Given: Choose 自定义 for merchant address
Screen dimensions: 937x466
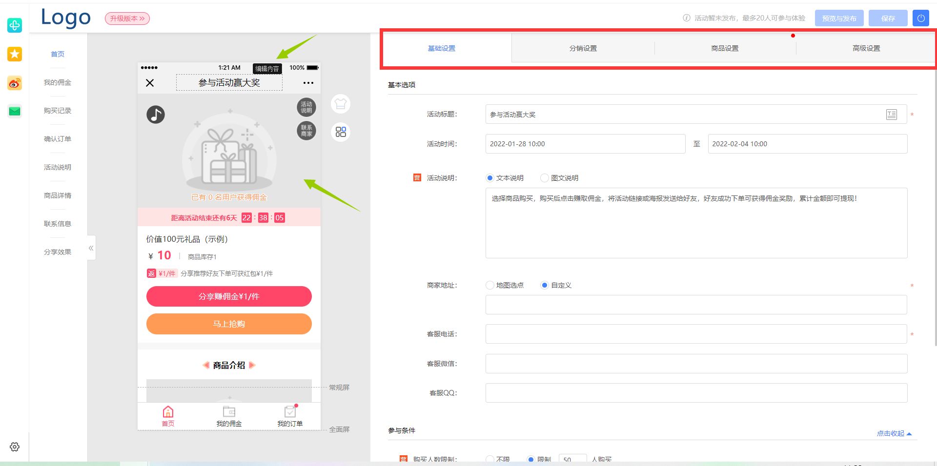Looking at the screenshot, I should (545, 285).
